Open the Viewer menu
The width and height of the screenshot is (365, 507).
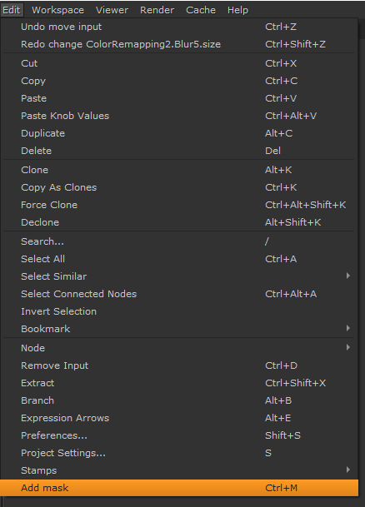(x=112, y=10)
